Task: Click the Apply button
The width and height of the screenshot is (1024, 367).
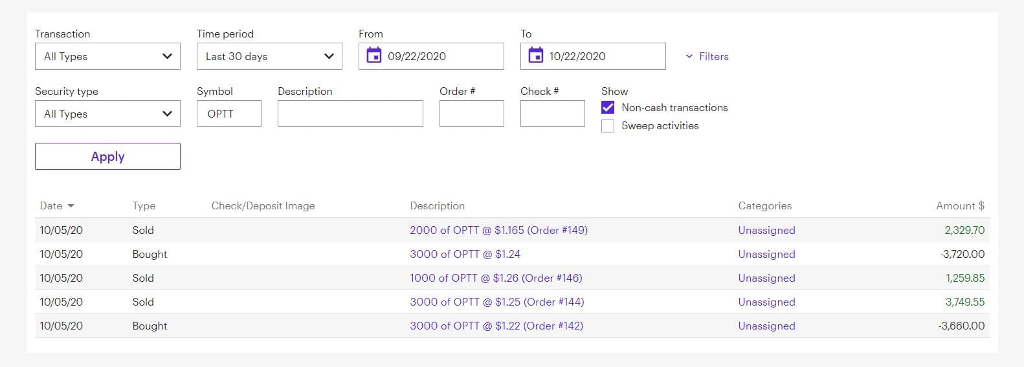Action: pos(107,156)
